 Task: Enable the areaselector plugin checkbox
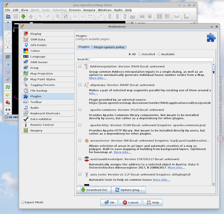click(80, 140)
